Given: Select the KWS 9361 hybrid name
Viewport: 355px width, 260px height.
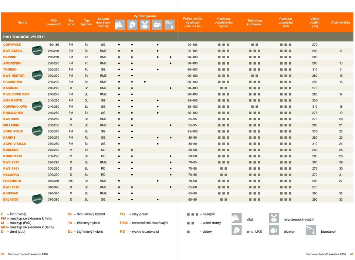Looking at the screenshot, I should tap(11, 169).
